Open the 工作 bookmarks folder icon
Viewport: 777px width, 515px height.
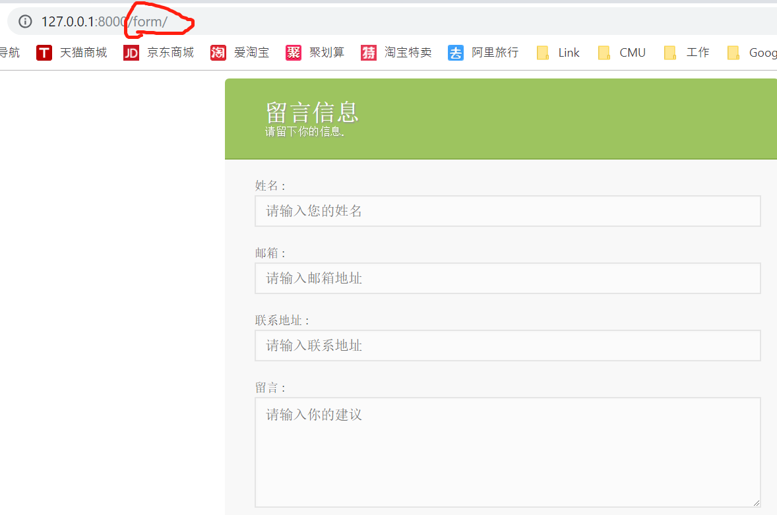pyautogui.click(x=670, y=53)
